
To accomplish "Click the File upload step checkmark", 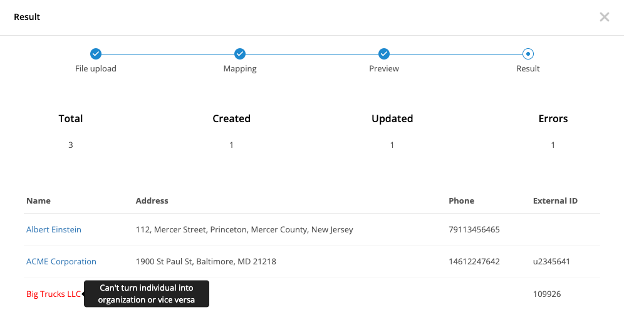I will (x=95, y=54).
